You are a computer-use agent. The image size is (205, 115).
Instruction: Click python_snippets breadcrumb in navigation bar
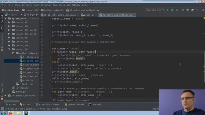52,10
